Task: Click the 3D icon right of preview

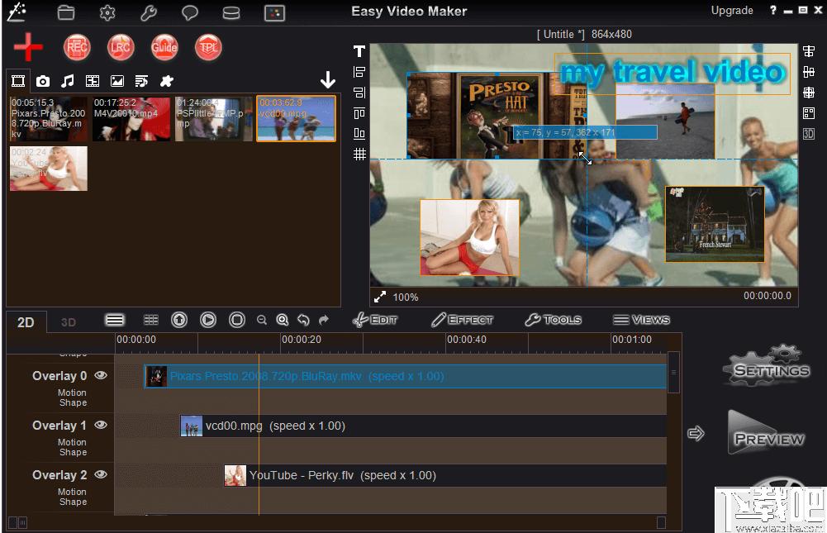Action: click(x=809, y=134)
